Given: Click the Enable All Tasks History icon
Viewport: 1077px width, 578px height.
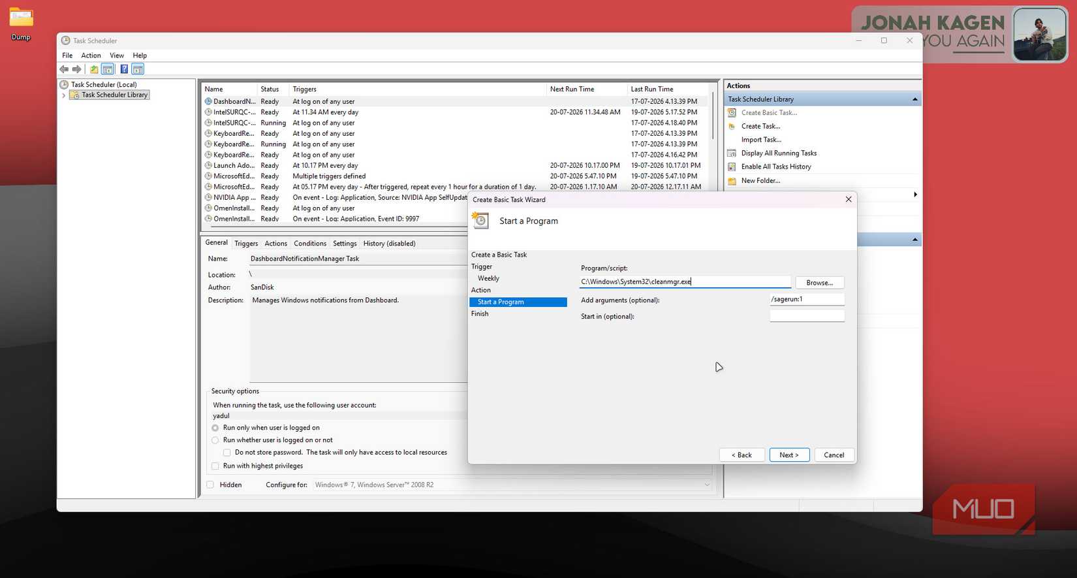Looking at the screenshot, I should point(732,167).
